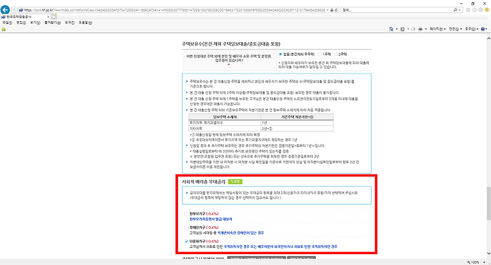Select the 2주택 radio button

(x=336, y=54)
